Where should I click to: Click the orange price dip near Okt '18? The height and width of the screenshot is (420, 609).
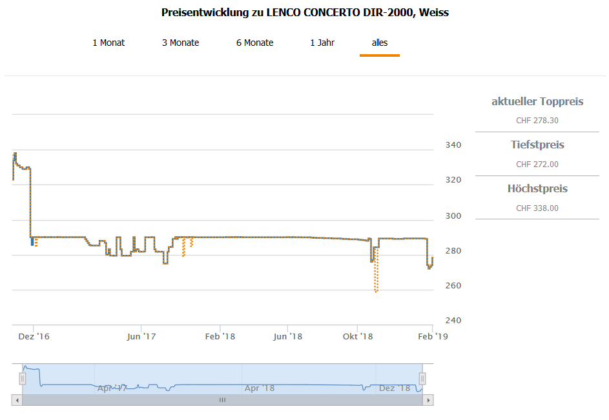click(x=376, y=290)
